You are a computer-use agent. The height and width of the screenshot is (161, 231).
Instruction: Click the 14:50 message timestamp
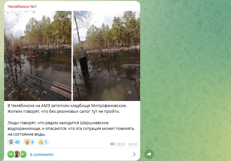[x=132, y=144]
